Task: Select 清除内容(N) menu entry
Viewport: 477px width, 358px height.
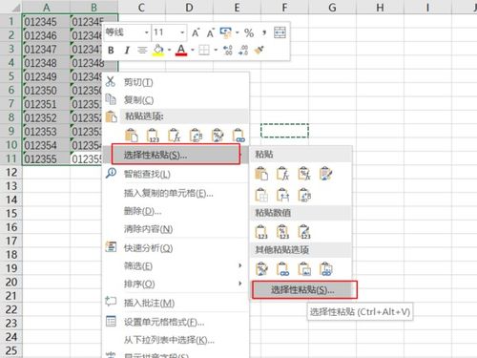Action: click(x=176, y=228)
